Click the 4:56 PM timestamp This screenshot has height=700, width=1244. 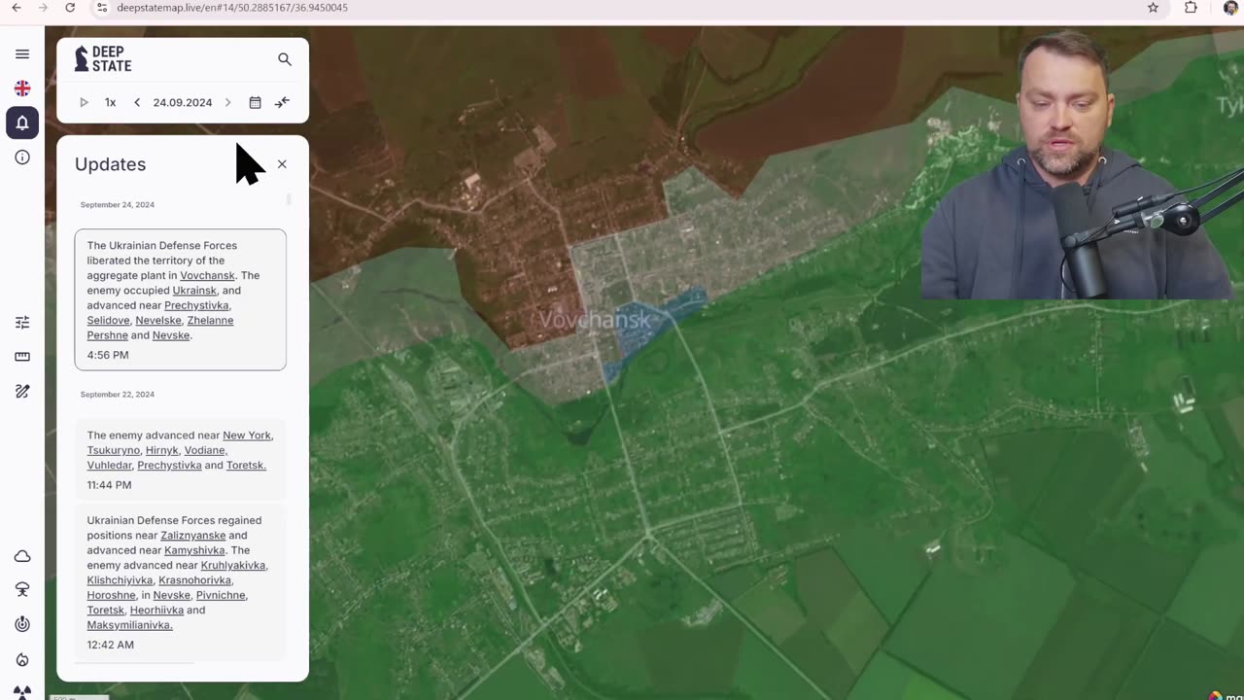coord(108,355)
